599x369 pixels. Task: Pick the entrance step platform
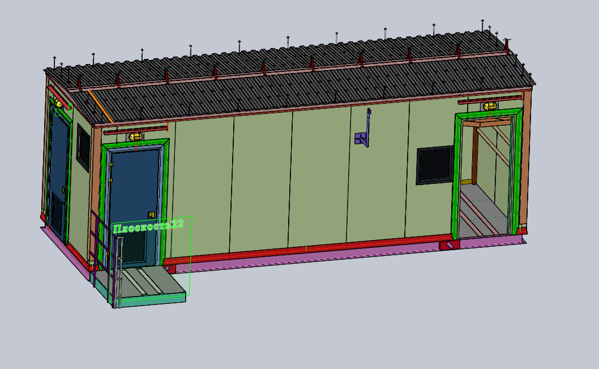[x=145, y=285]
